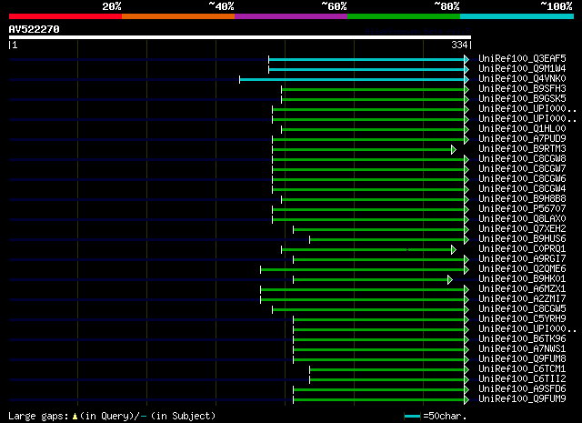Viewport: 582px width, 423px height.
Task: Select the UniRef100_Q7XEH2 label
Action: tap(522, 229)
